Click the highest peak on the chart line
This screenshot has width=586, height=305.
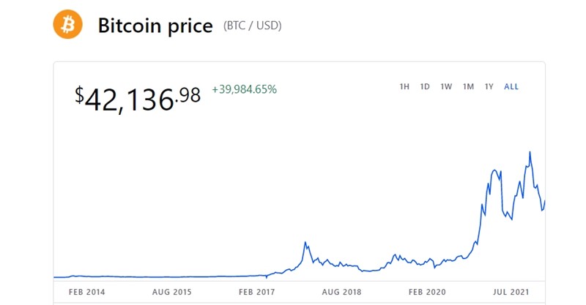(530, 152)
